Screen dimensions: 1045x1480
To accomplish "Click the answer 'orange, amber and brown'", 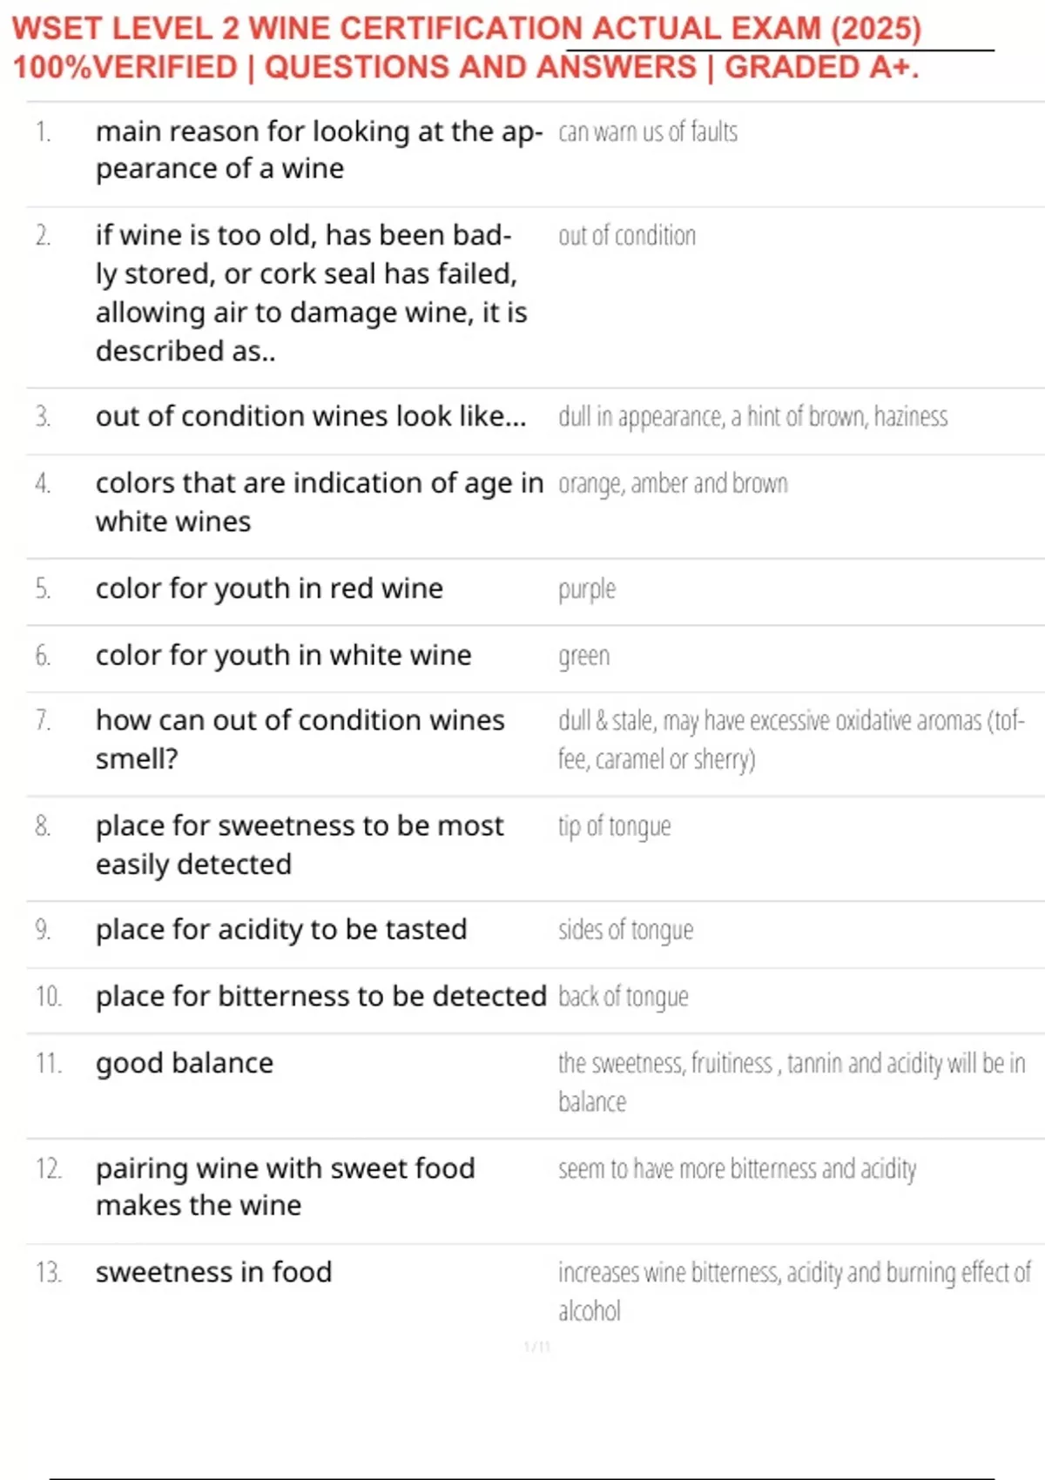I will pos(673,483).
